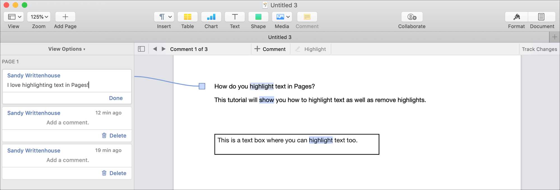Open the 125% Zoom dropdown
The width and height of the screenshot is (560, 190).
pos(39,17)
